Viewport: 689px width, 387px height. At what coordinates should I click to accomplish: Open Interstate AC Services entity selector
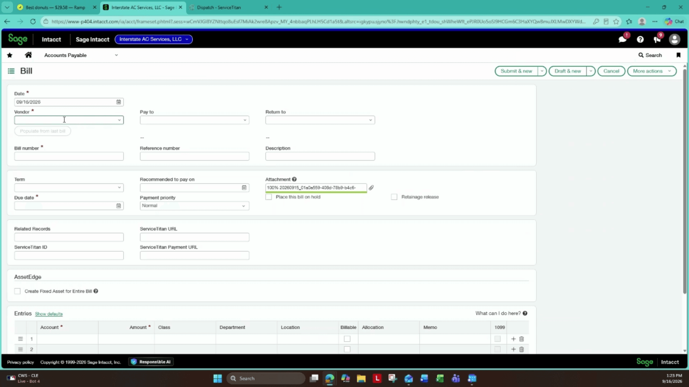click(x=154, y=39)
